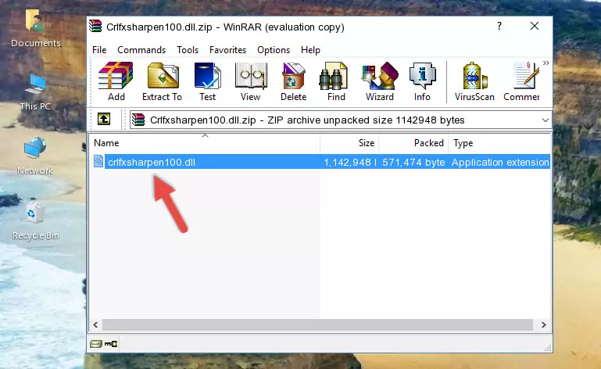The image size is (601, 369).
Task: Open the Help menu
Action: click(310, 50)
